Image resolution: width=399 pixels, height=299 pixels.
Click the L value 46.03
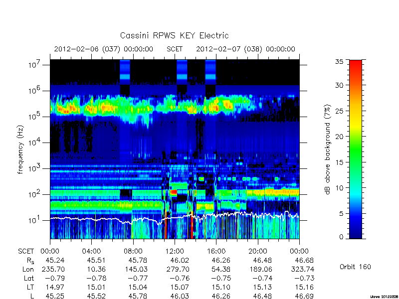180,296
